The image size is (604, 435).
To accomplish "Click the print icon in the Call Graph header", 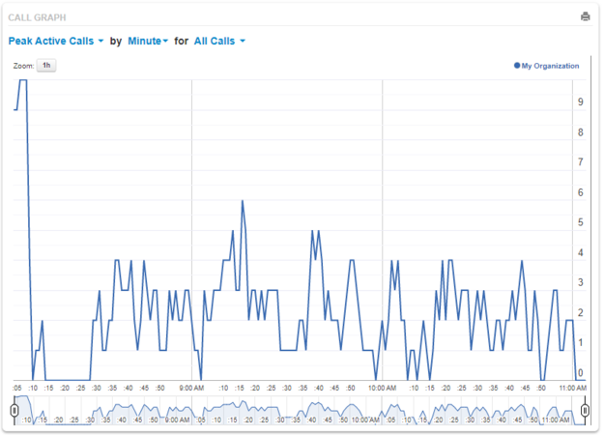I will coord(585,16).
